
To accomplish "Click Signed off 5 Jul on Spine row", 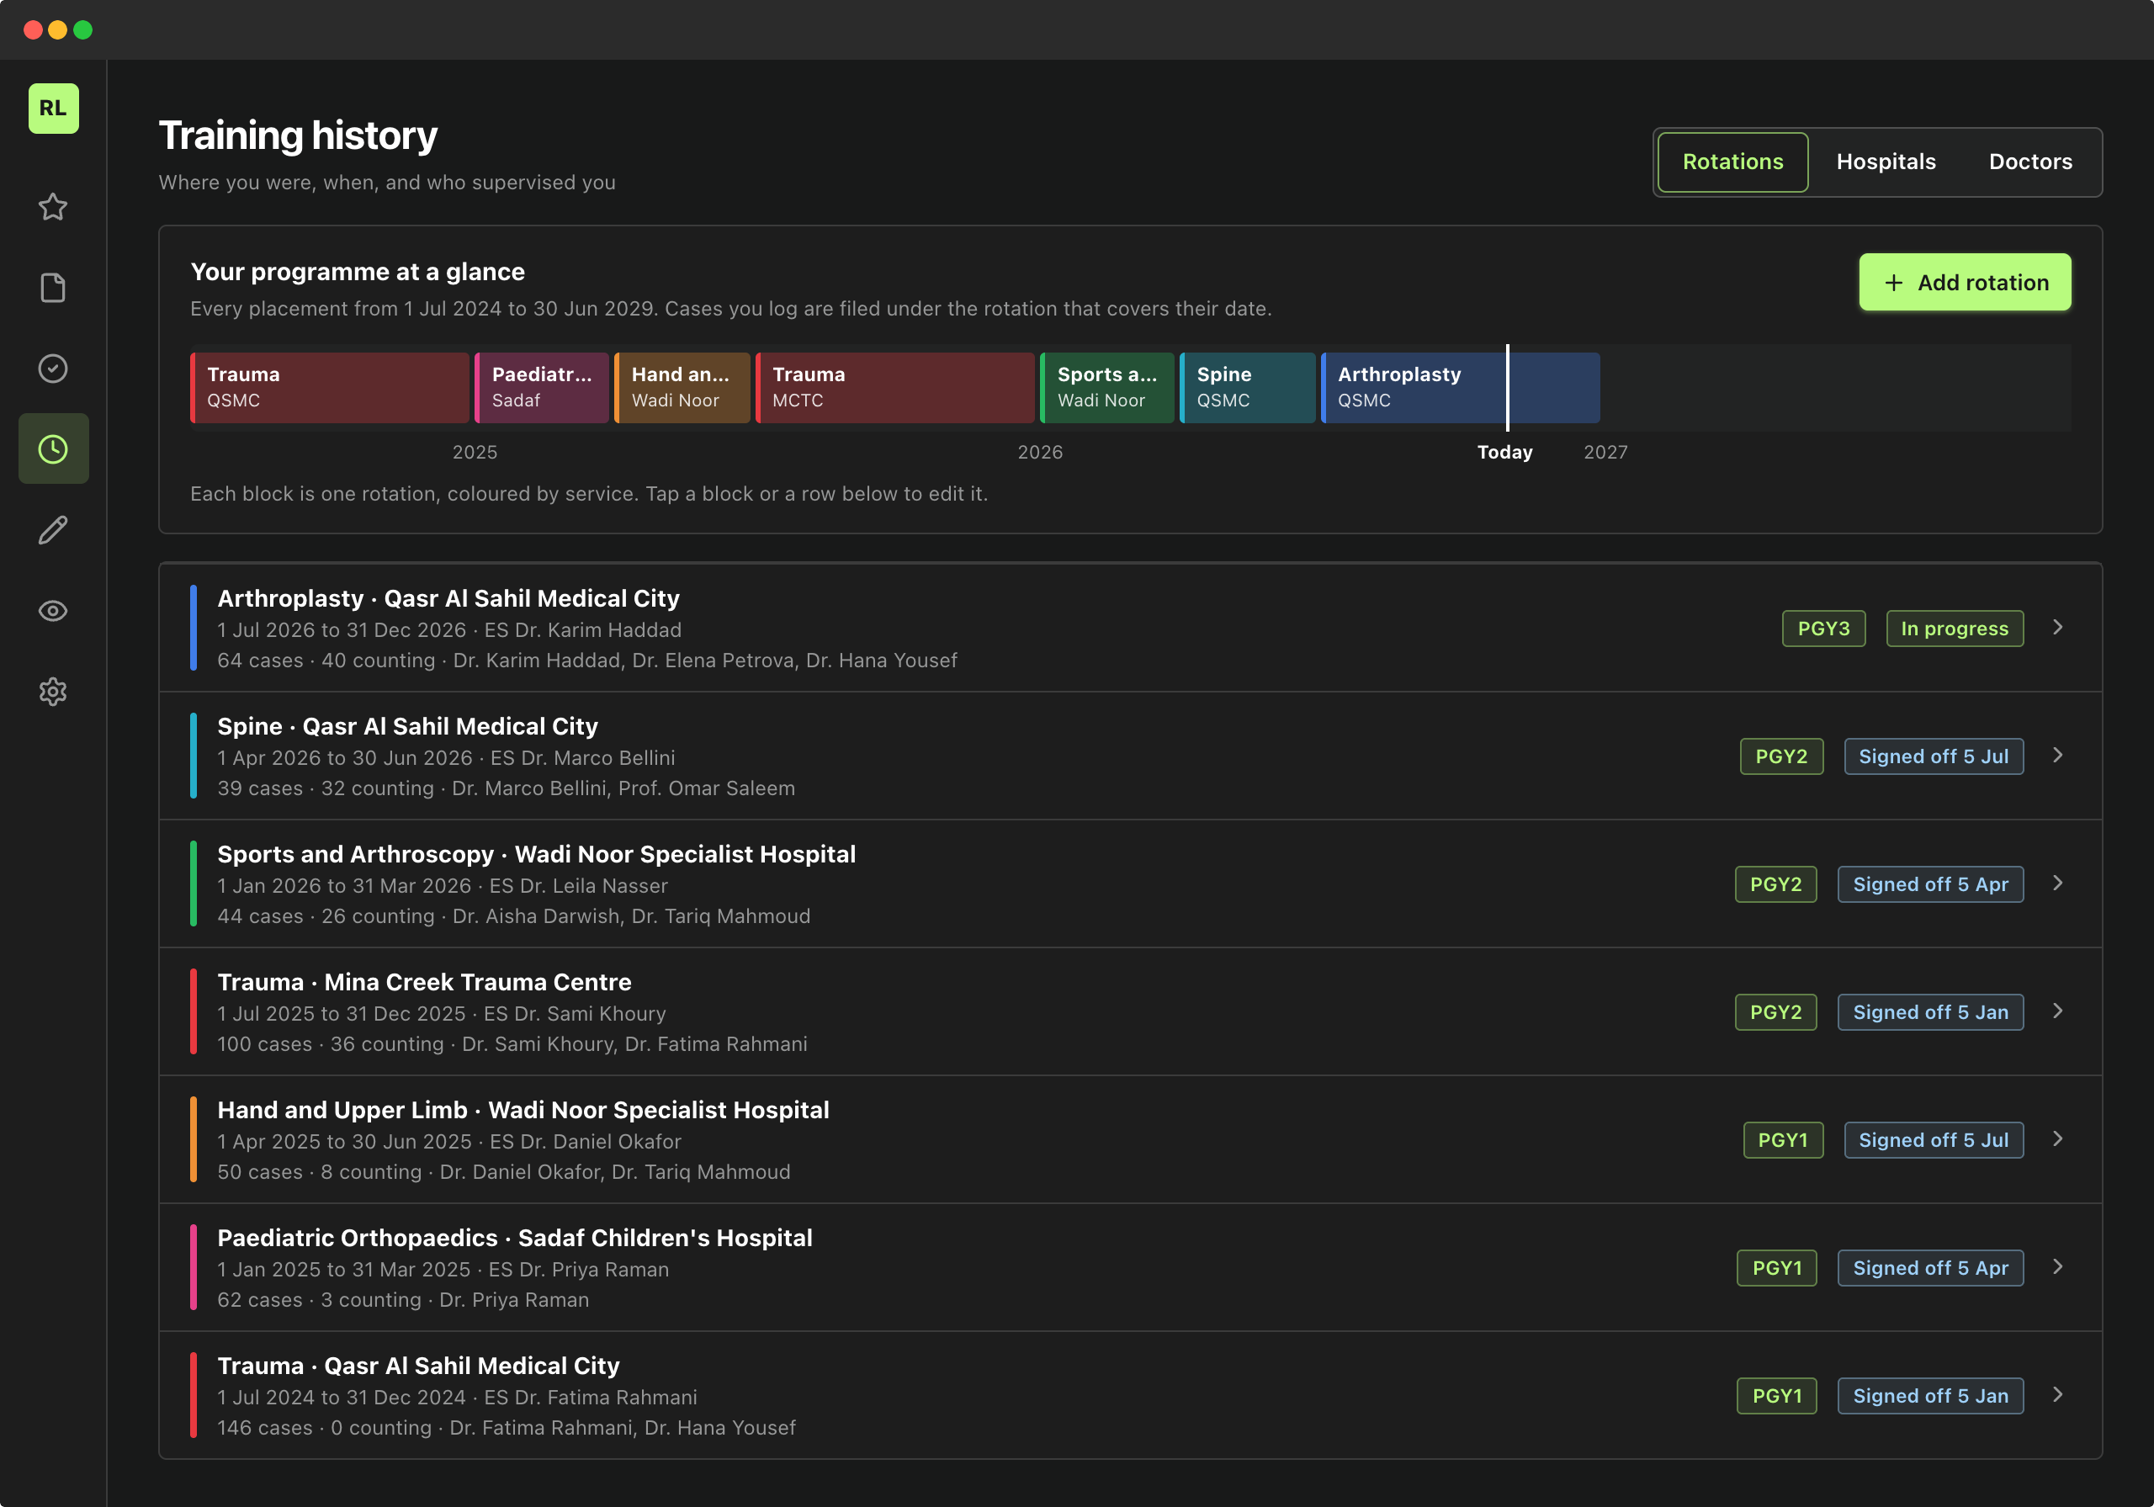I will tap(1933, 756).
